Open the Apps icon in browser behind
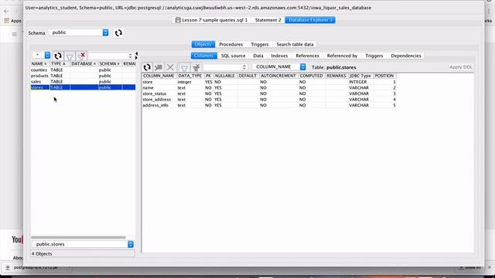 (7, 21)
